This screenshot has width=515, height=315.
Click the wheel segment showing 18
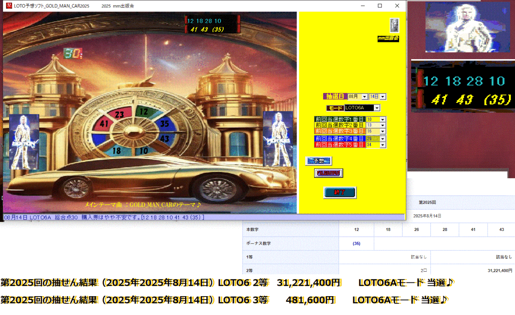tap(116, 151)
